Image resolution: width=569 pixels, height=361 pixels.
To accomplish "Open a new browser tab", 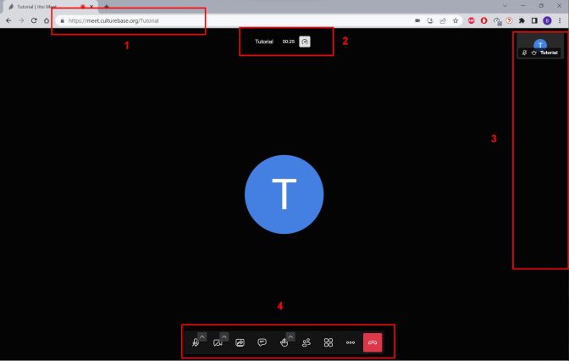I will [106, 6].
